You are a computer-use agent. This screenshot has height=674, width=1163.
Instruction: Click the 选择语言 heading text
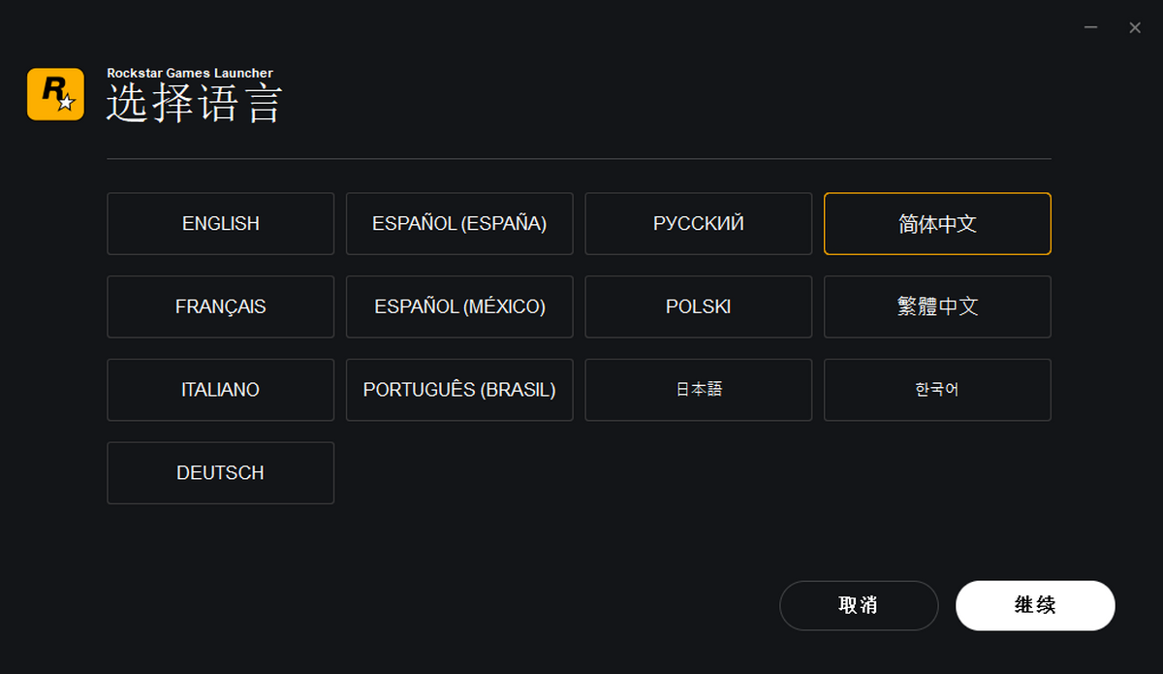click(194, 105)
